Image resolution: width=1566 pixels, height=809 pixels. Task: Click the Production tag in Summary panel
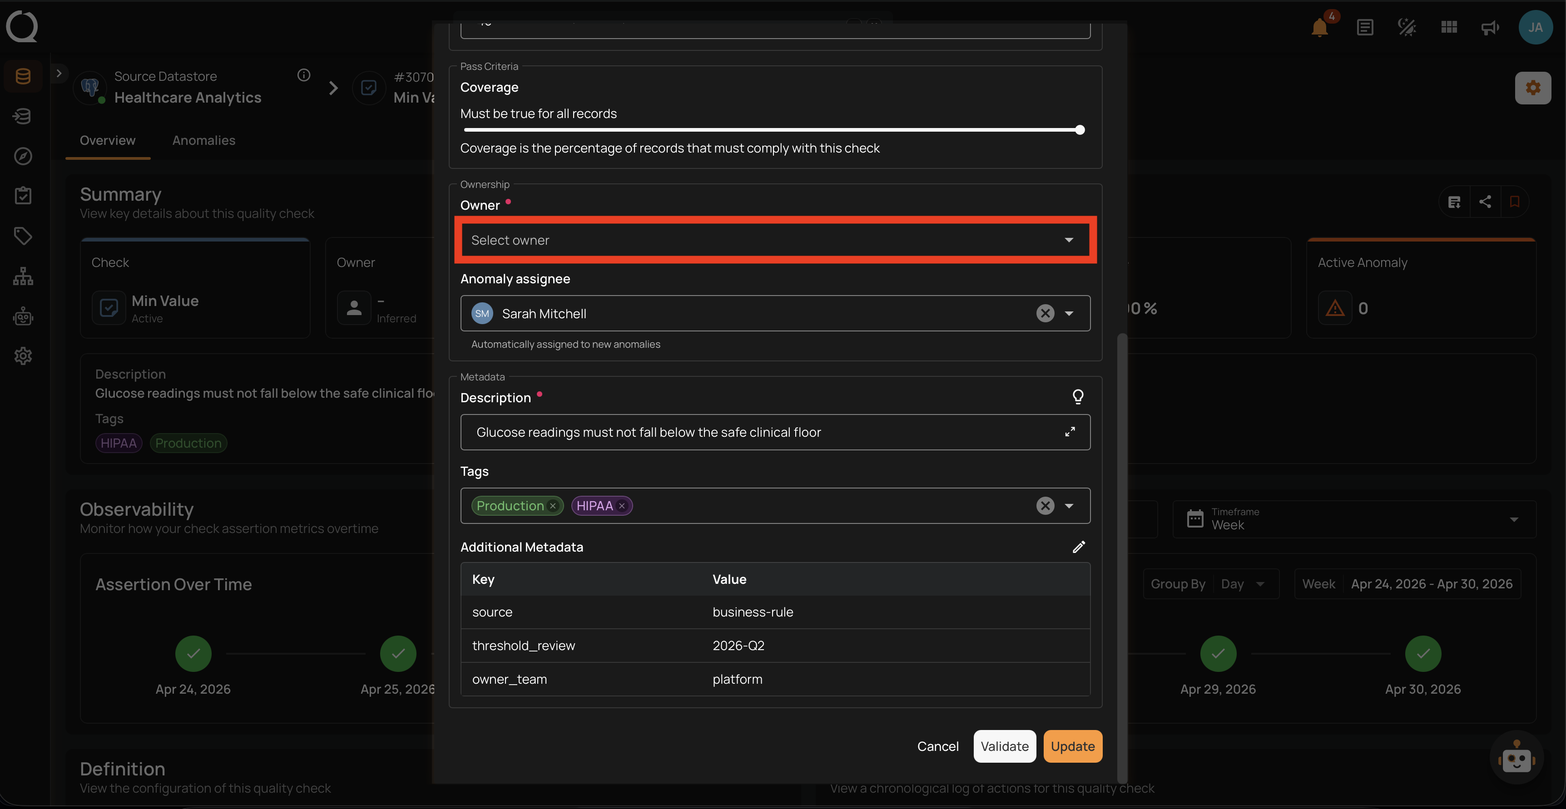188,443
